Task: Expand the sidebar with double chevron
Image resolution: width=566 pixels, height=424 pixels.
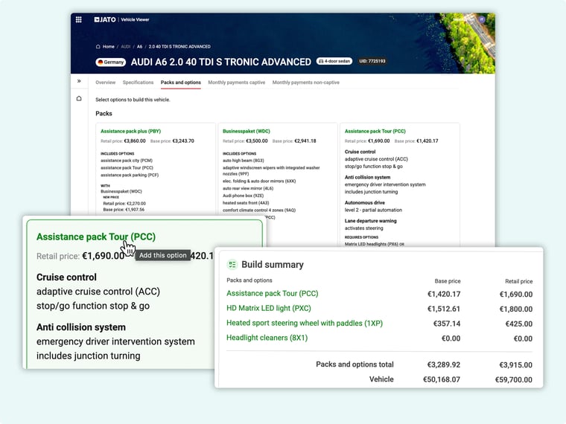Action: [79, 81]
